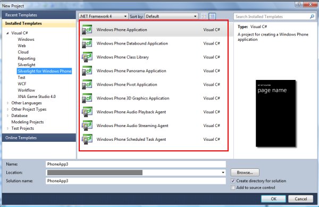Select Windows Phone Scheduled Task Agent text

coord(131,139)
